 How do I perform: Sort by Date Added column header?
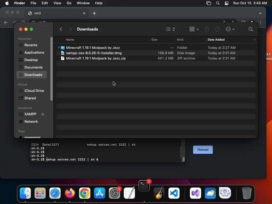(216, 40)
